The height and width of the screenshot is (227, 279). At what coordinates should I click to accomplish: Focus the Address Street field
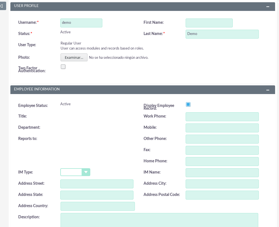97,184
